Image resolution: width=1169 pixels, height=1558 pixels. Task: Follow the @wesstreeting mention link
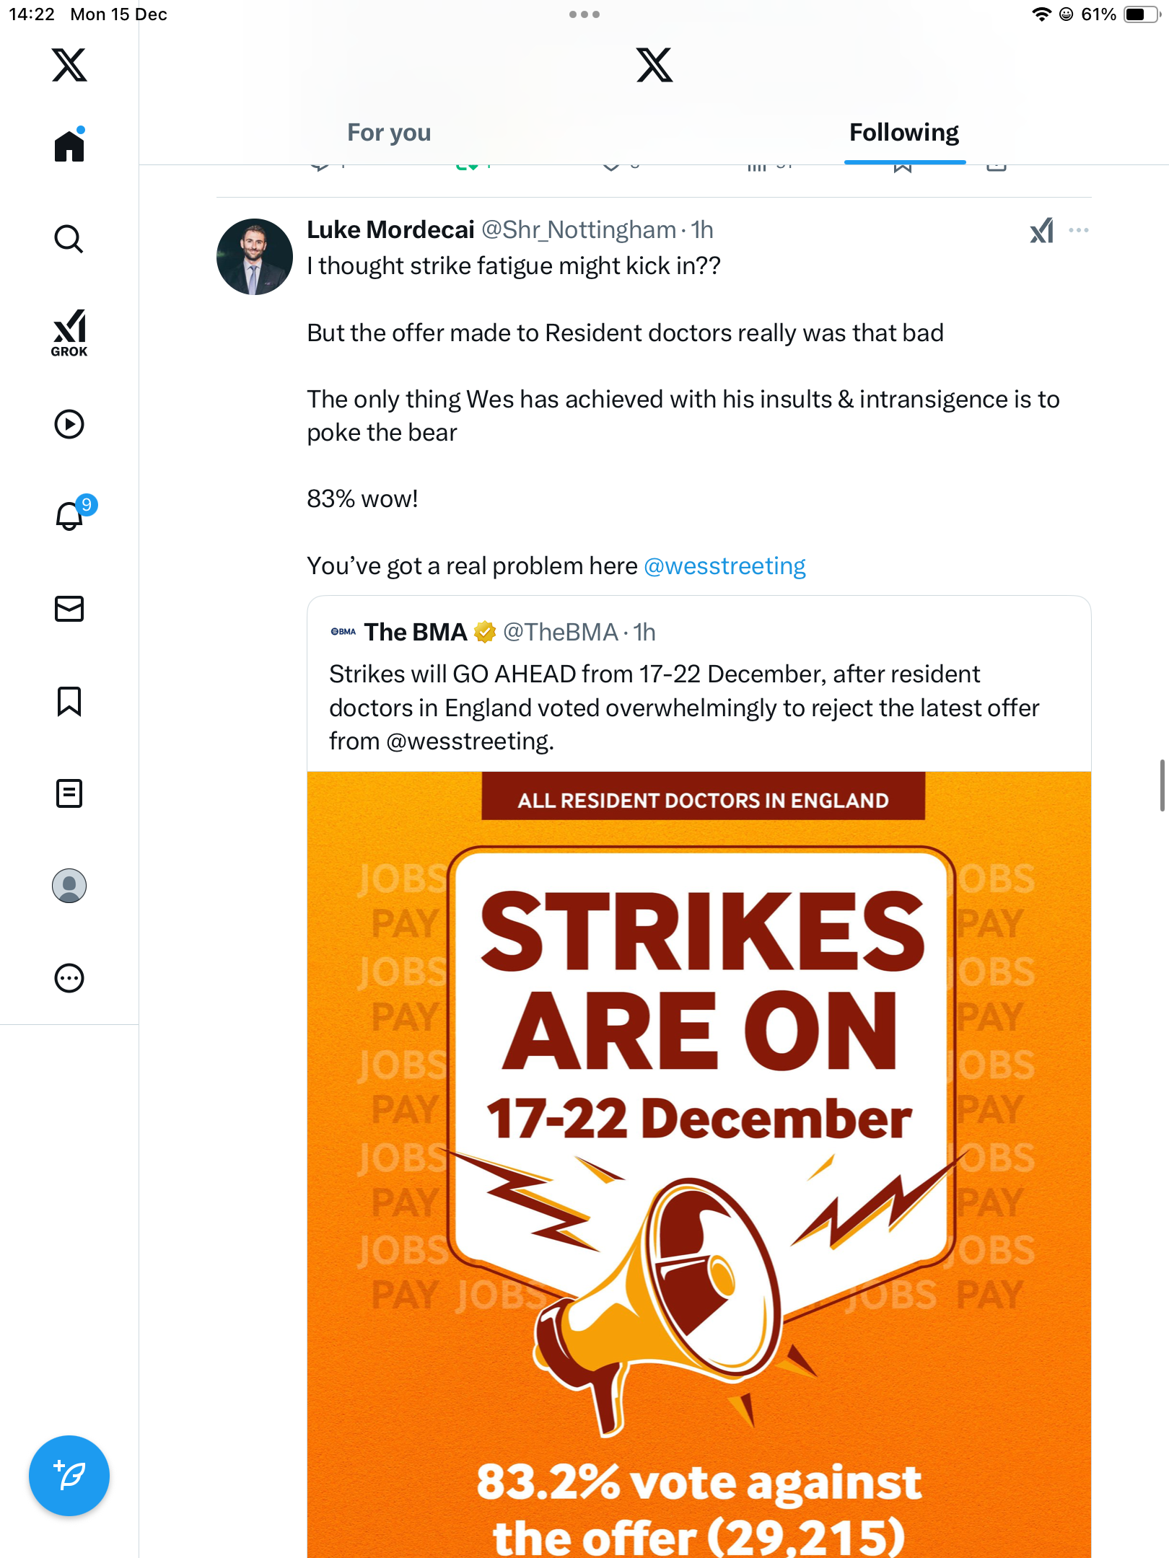coord(724,566)
